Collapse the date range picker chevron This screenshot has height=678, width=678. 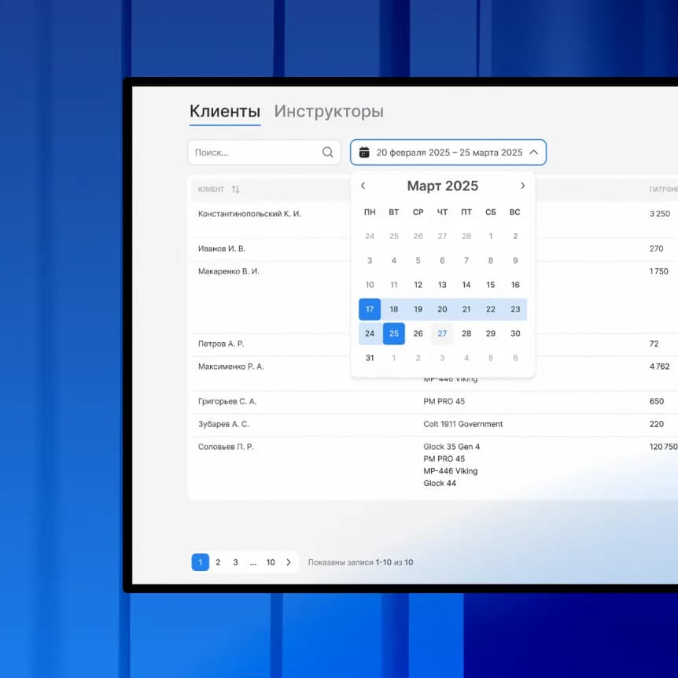click(x=533, y=153)
